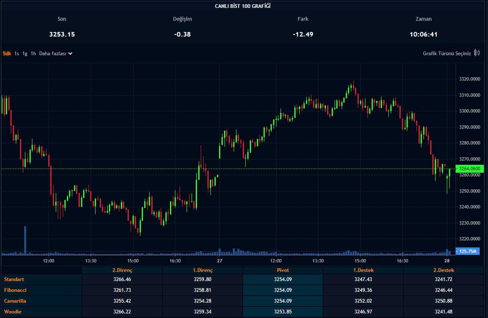Click Camarilla 1.Direnç value 3254.28

tap(202, 301)
